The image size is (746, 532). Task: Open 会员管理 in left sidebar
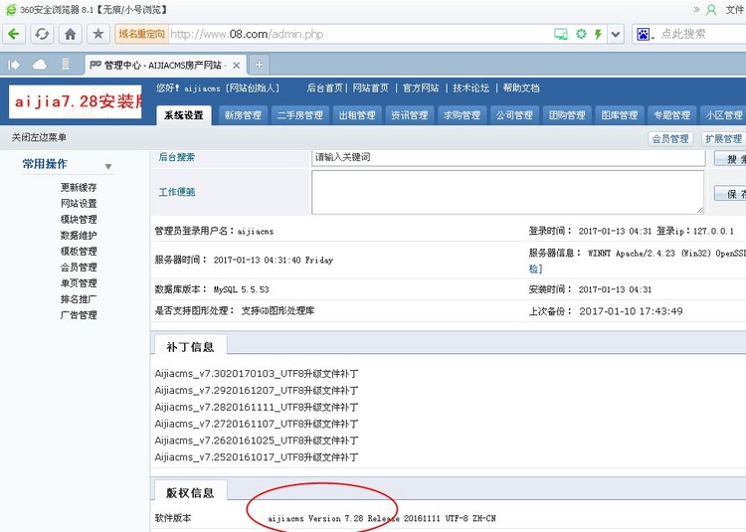click(79, 267)
